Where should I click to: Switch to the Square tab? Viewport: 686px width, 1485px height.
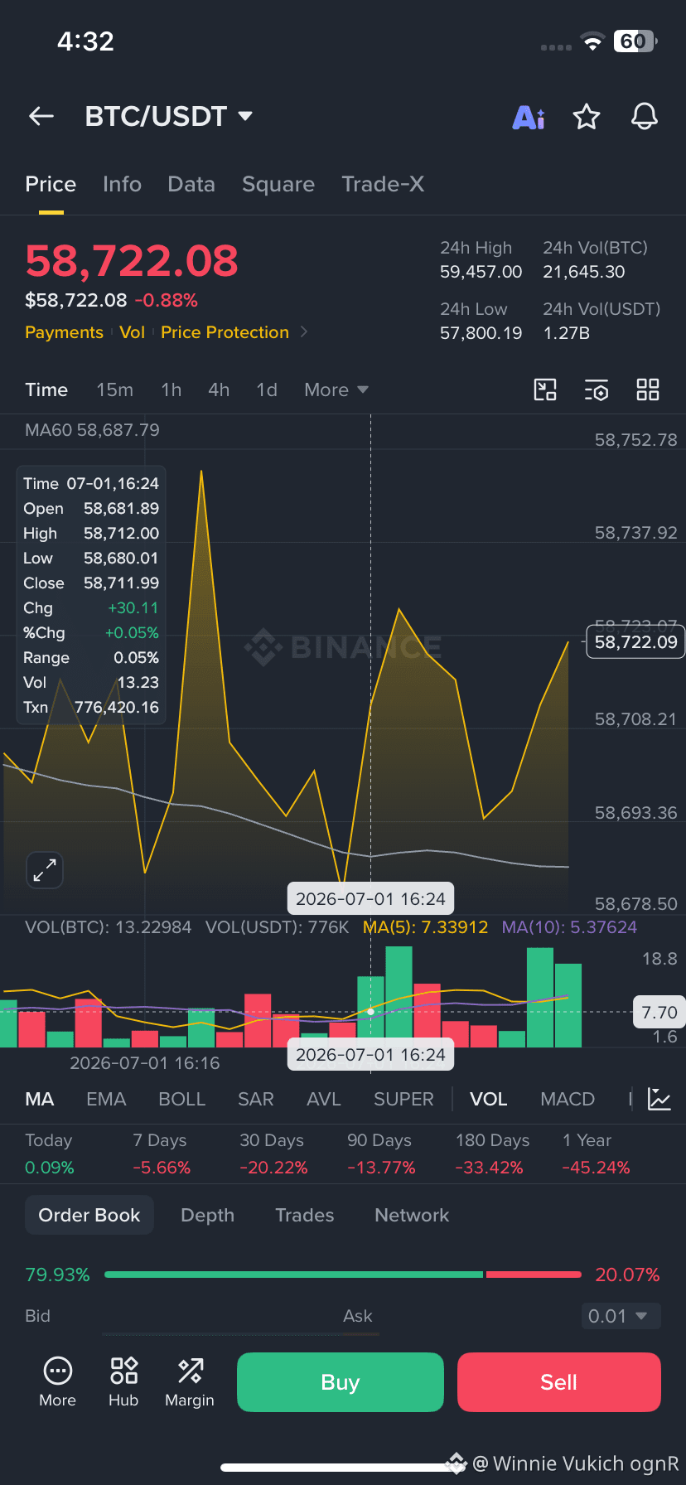coord(278,184)
